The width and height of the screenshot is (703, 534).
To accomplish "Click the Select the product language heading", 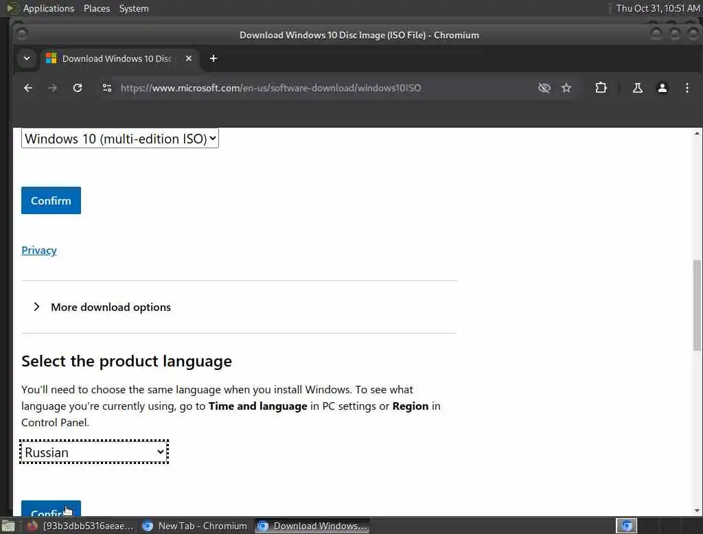I will (126, 361).
